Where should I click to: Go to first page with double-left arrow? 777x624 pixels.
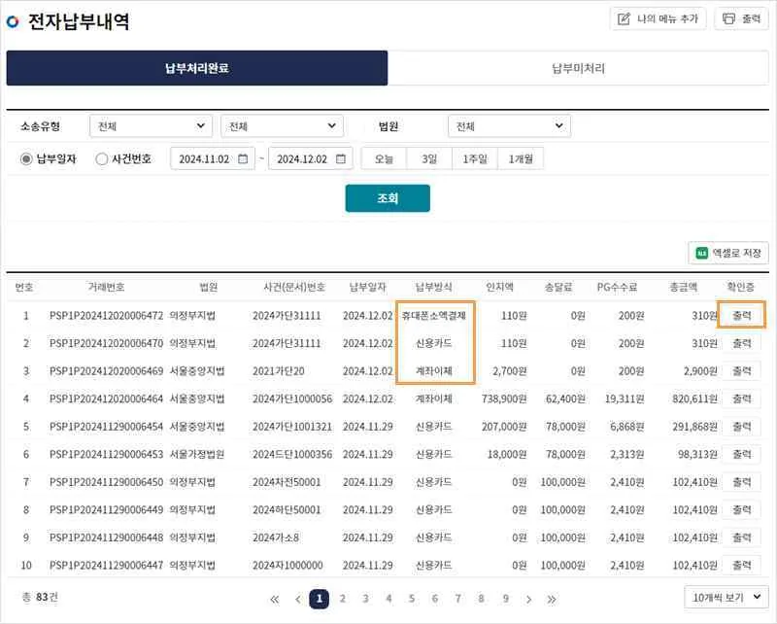click(275, 599)
